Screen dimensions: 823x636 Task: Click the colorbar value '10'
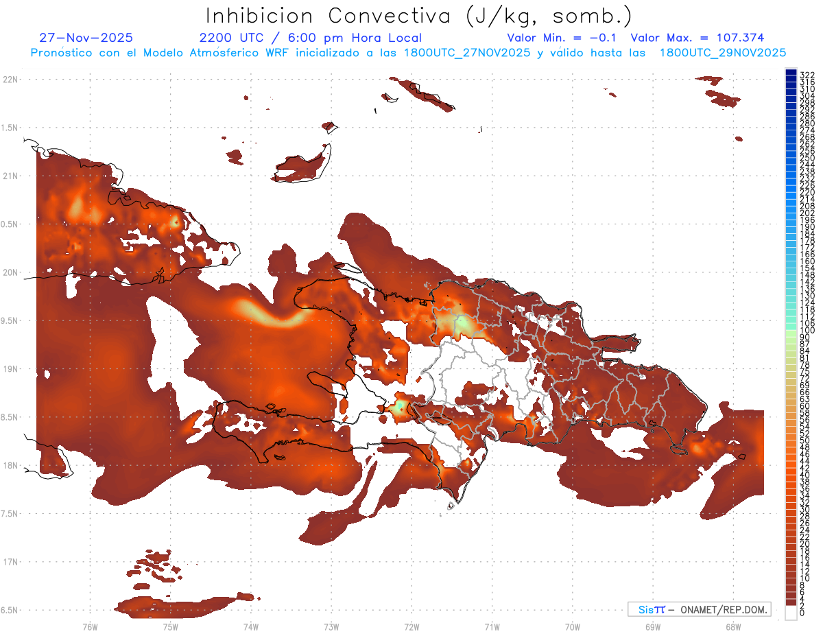click(x=805, y=578)
